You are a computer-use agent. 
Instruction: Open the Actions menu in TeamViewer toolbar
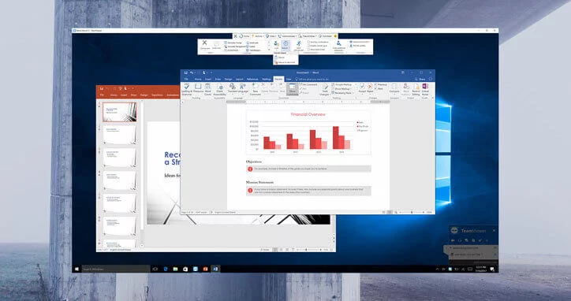tap(258, 36)
